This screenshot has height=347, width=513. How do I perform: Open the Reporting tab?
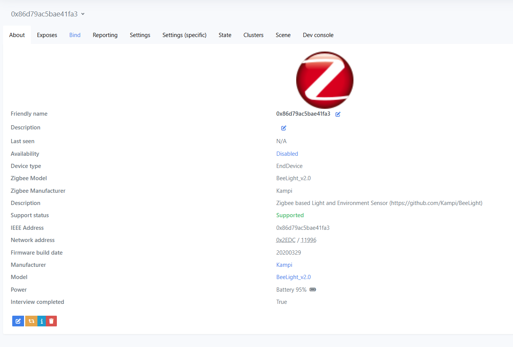tap(105, 35)
